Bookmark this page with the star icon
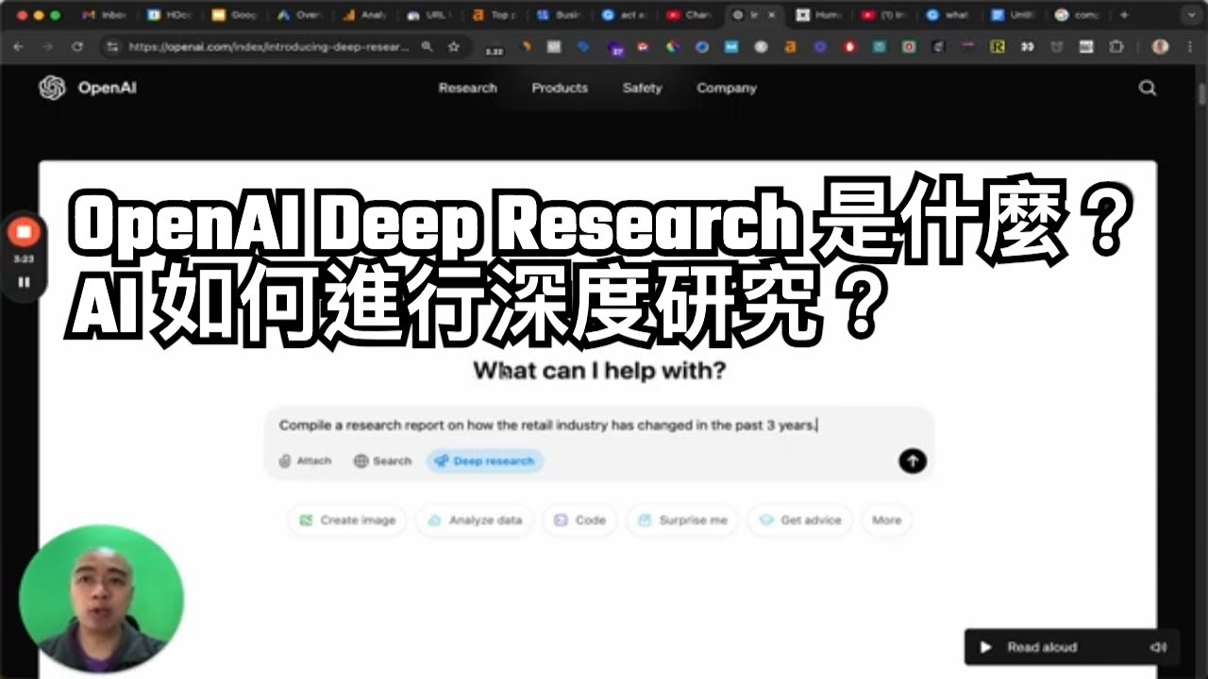The image size is (1208, 679). coord(453,46)
